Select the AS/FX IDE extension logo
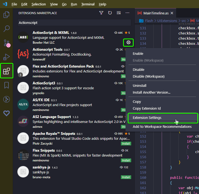Viewport: 199px width, 194px height. coord(23,104)
